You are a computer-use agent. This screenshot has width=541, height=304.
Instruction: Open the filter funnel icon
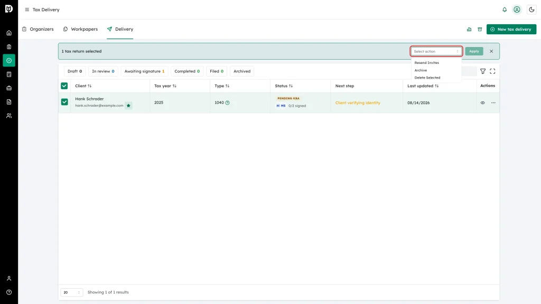pos(483,71)
